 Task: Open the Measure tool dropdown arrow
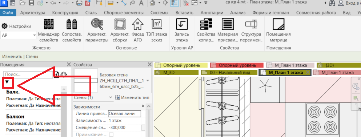[117, 3]
